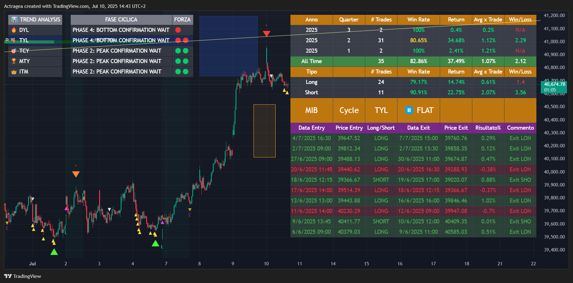Click the Long/Short column header
The width and height of the screenshot is (573, 283).
[381, 128]
